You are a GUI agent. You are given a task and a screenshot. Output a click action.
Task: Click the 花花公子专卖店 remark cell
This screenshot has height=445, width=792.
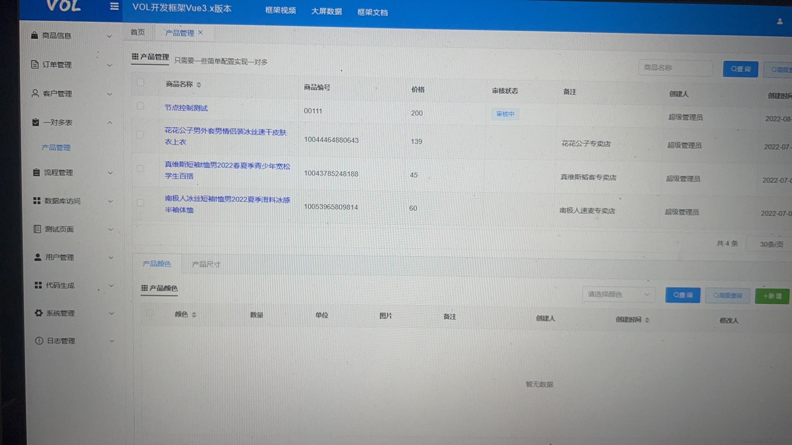coord(586,144)
